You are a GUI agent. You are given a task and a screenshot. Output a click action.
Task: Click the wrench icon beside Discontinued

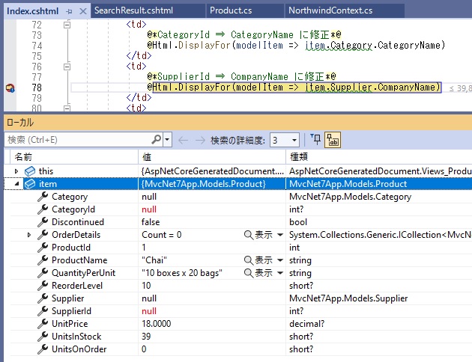[43, 221]
